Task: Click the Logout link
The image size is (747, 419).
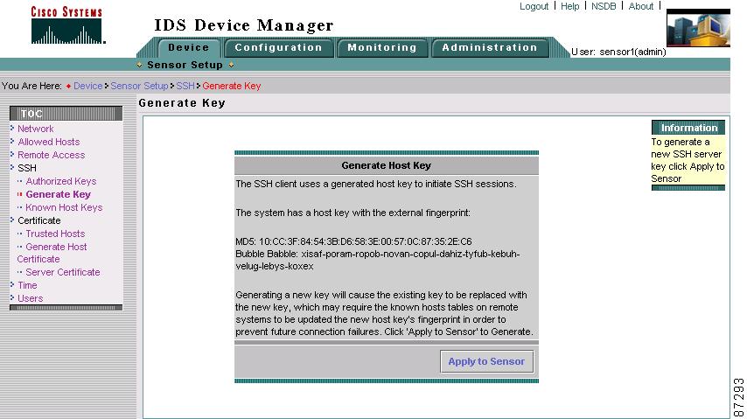Action: (534, 6)
